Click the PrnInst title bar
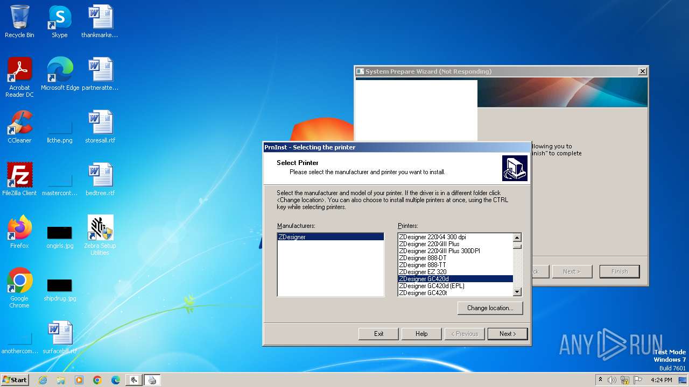 397,147
